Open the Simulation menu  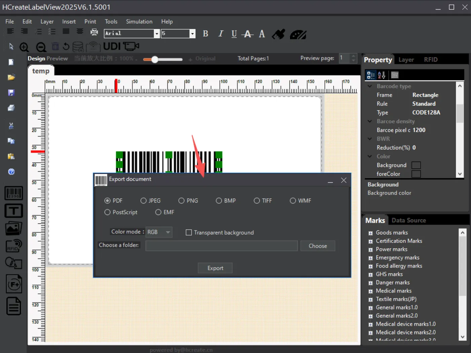(x=139, y=21)
